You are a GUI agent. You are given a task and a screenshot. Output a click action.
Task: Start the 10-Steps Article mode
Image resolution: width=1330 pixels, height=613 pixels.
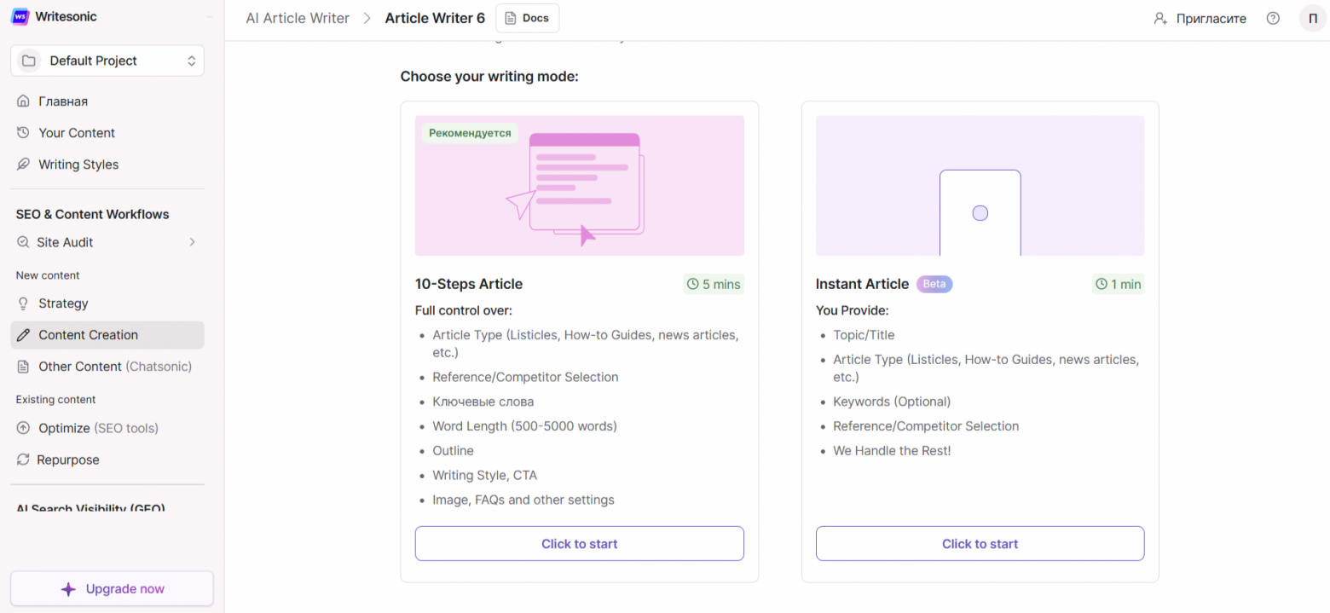point(579,543)
